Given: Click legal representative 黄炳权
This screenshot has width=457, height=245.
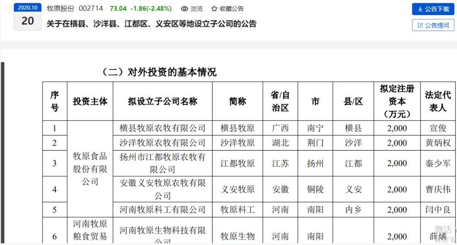Looking at the screenshot, I should (x=438, y=143).
